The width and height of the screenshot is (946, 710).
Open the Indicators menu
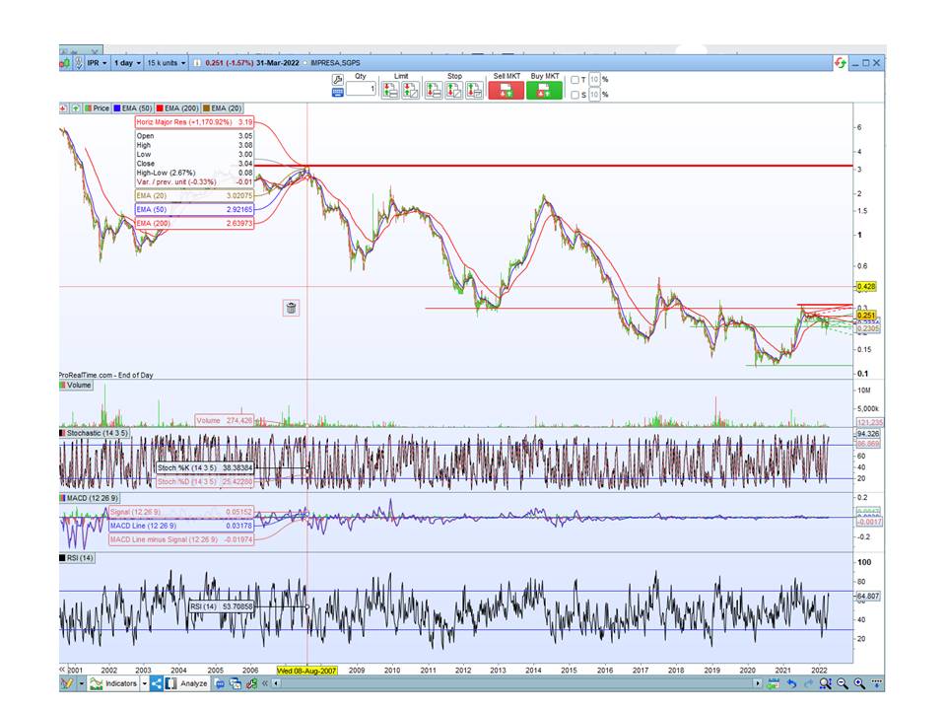(x=118, y=683)
